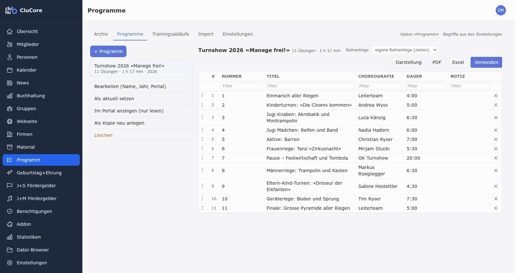Open the Übersicht home icon

(x=10, y=31)
